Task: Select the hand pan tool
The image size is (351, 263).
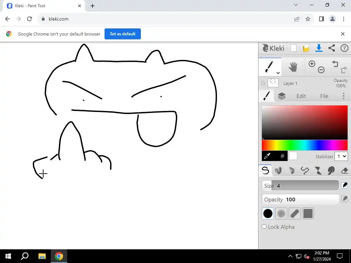Action: (x=293, y=67)
